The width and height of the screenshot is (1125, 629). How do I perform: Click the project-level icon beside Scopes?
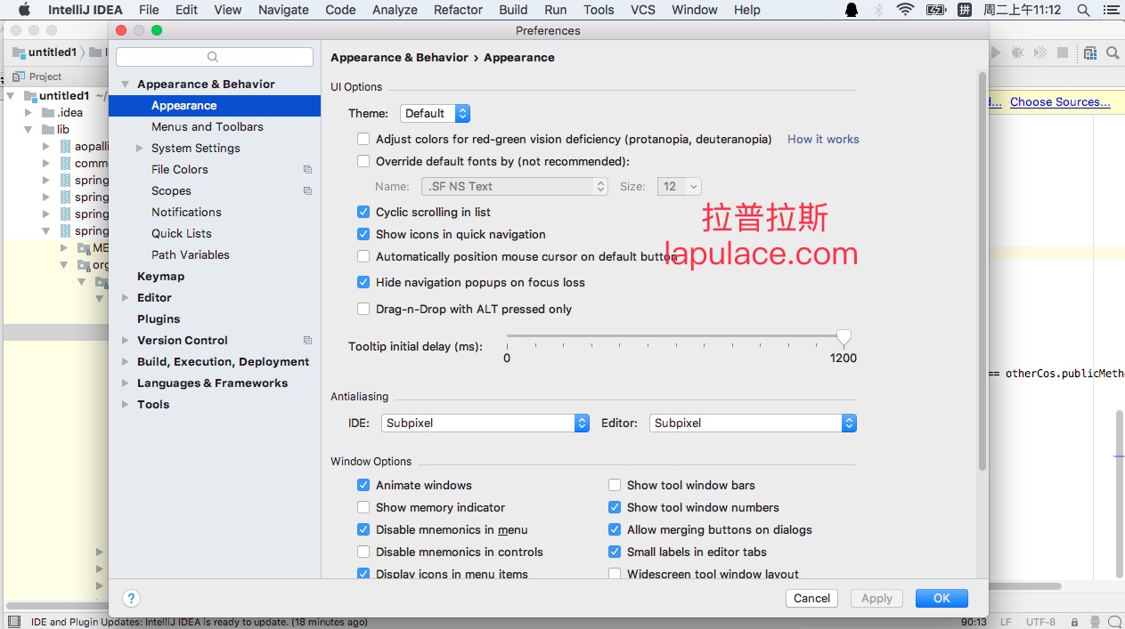(x=307, y=190)
